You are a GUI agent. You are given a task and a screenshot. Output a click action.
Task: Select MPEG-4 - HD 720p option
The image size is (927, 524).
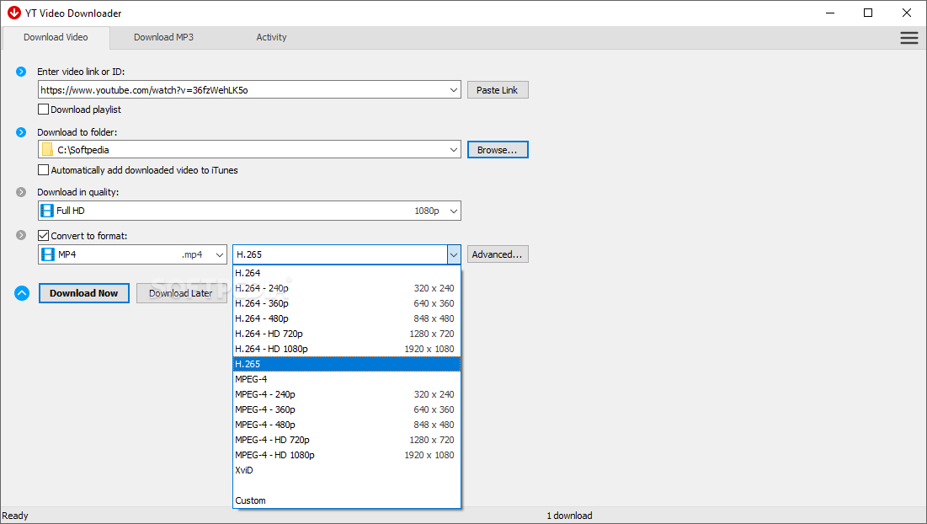[346, 440]
